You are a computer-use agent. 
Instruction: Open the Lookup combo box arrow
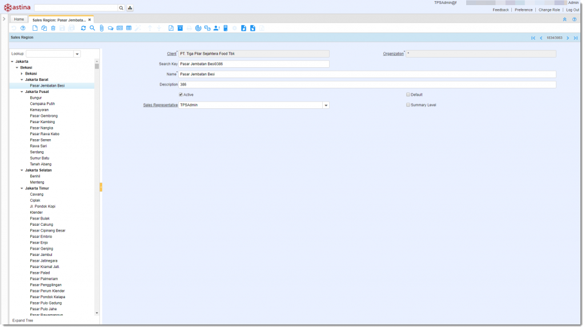[77, 54]
